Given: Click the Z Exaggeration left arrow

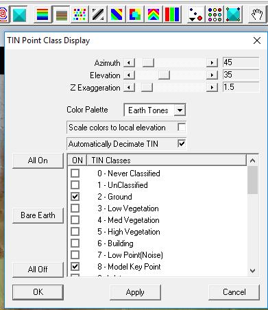Looking at the screenshot, I should [x=129, y=87].
